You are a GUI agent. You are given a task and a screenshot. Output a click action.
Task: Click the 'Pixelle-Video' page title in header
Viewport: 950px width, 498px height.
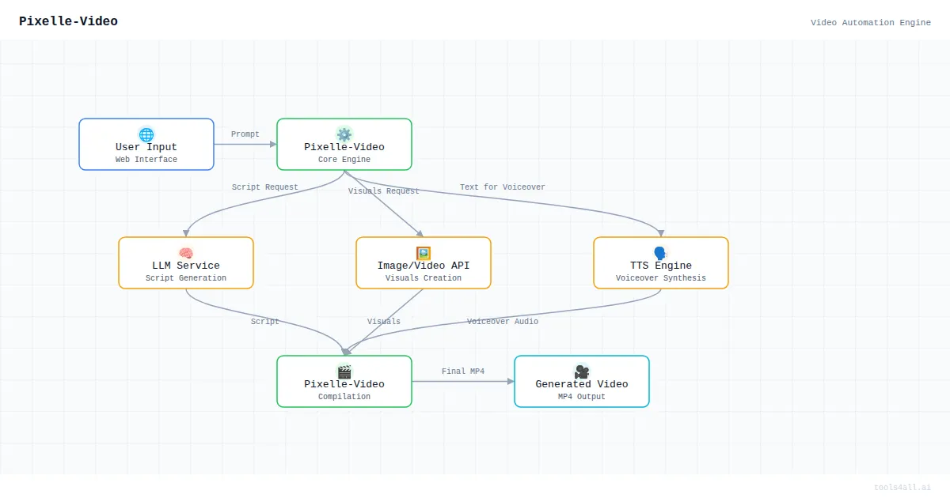pyautogui.click(x=69, y=21)
